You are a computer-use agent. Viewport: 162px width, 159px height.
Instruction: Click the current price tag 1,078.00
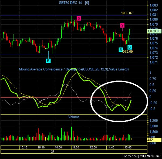pos(154,31)
